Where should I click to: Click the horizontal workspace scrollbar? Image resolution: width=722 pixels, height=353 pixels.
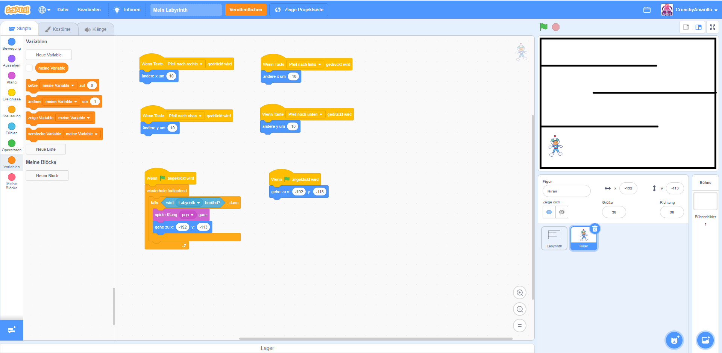click(x=376, y=338)
